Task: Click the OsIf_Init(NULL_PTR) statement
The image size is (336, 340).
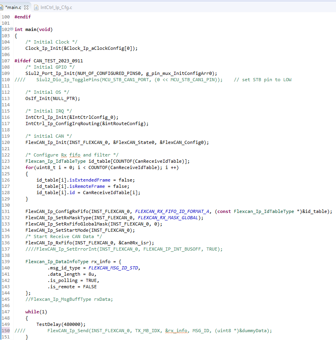Action: 52,99
